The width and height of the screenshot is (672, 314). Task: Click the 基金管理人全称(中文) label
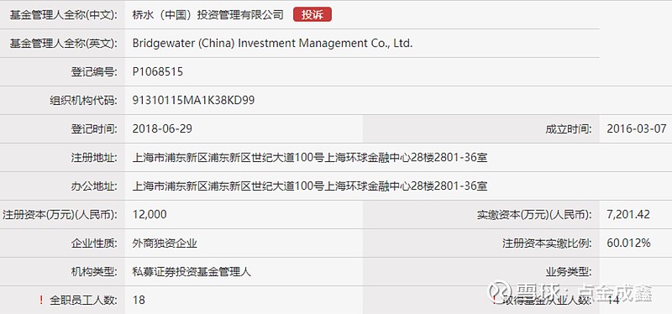(64, 15)
